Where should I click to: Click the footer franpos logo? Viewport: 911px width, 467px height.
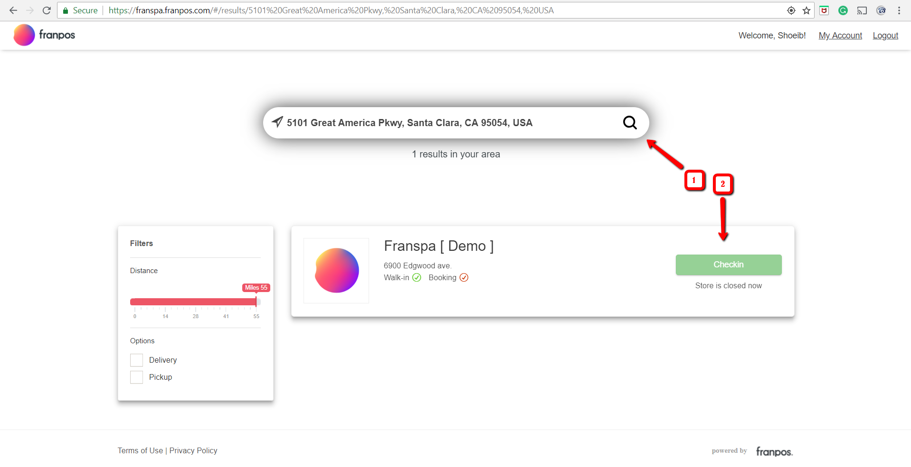point(774,451)
